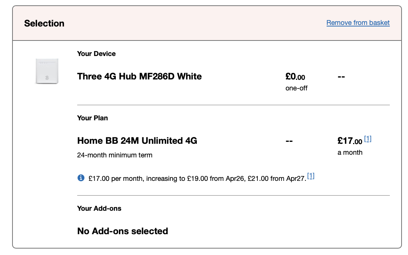Click the Your Add-ons label
The width and height of the screenshot is (408, 255).
[x=99, y=208]
